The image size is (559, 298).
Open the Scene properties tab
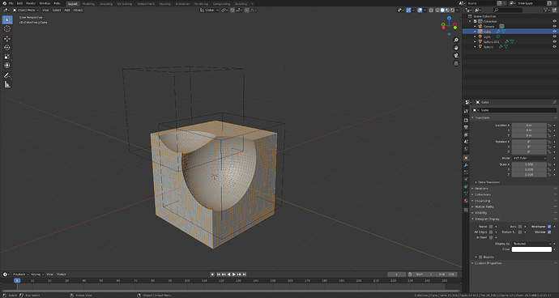466,142
